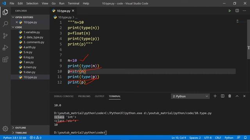Collapse the CODE folder section
Image resolution: width=250 pixels, height=140 pixels.
coord(30,27)
